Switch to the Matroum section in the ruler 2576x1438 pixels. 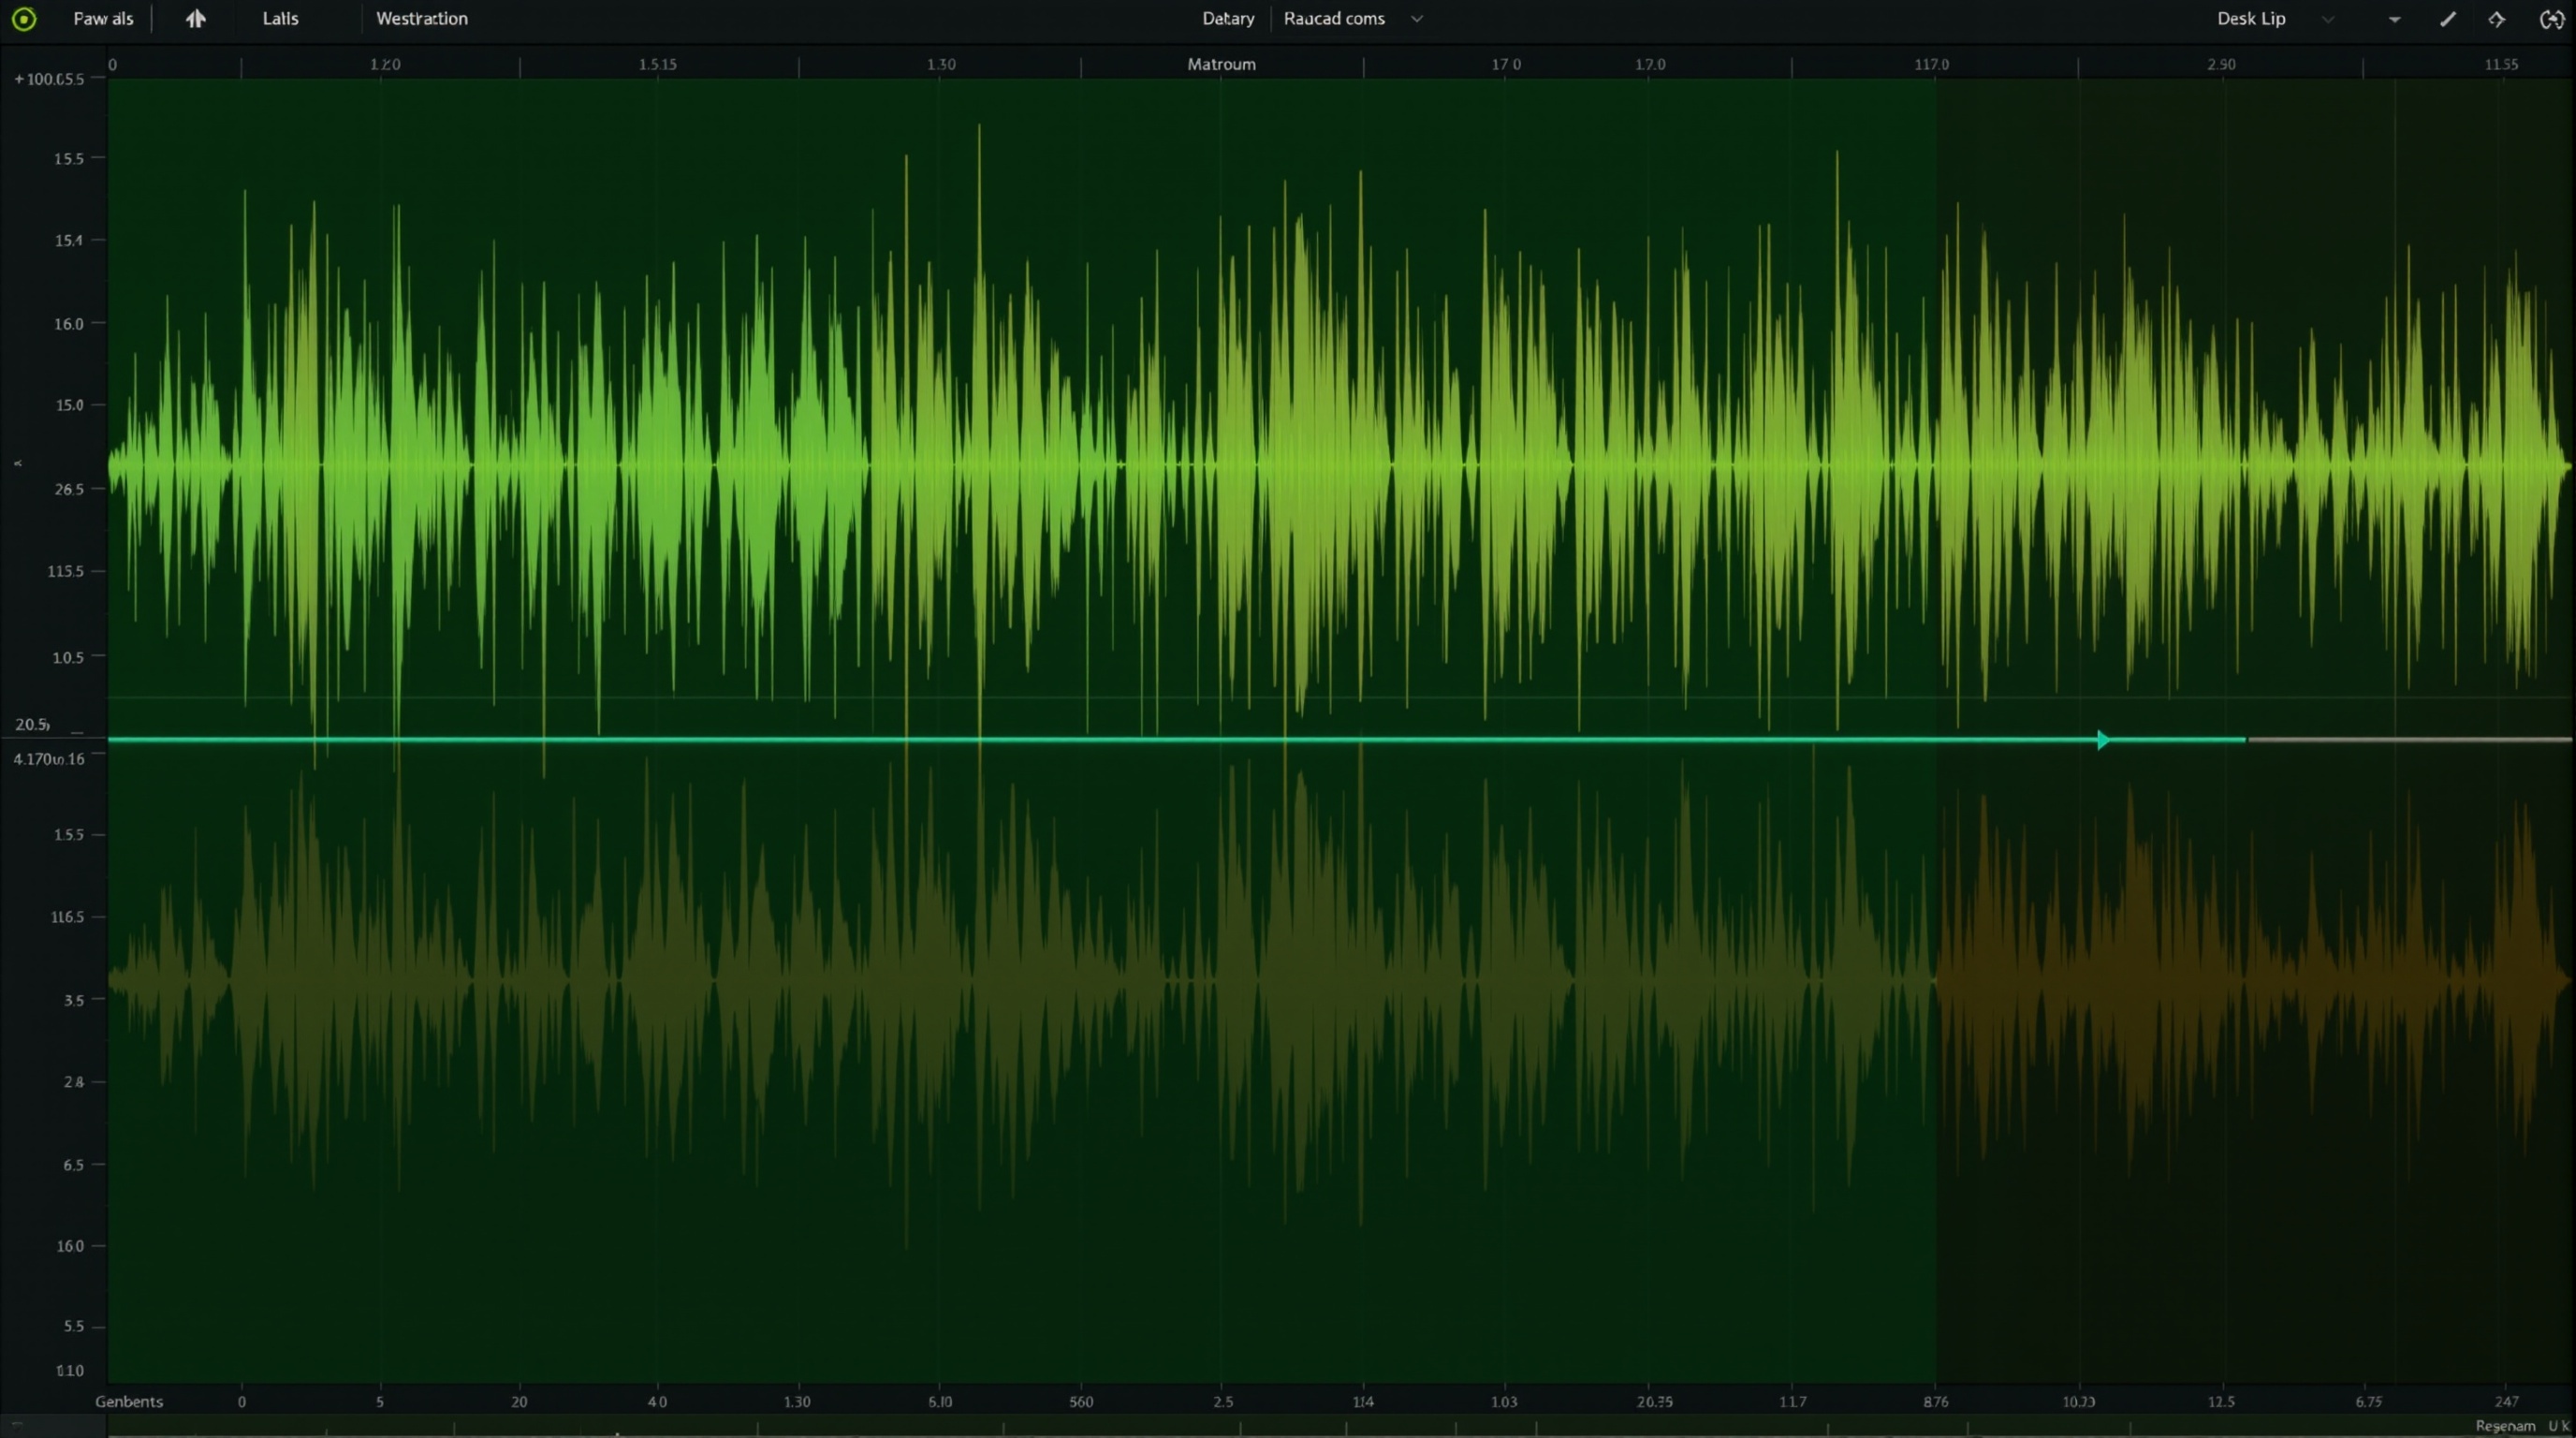coord(1221,63)
